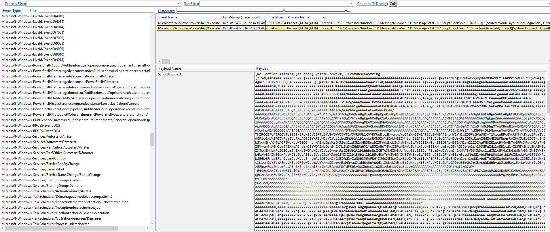Select Microsoft-Windows-LiveId/EventID(6014) event type
550x232 pixels.
[x=33, y=27]
